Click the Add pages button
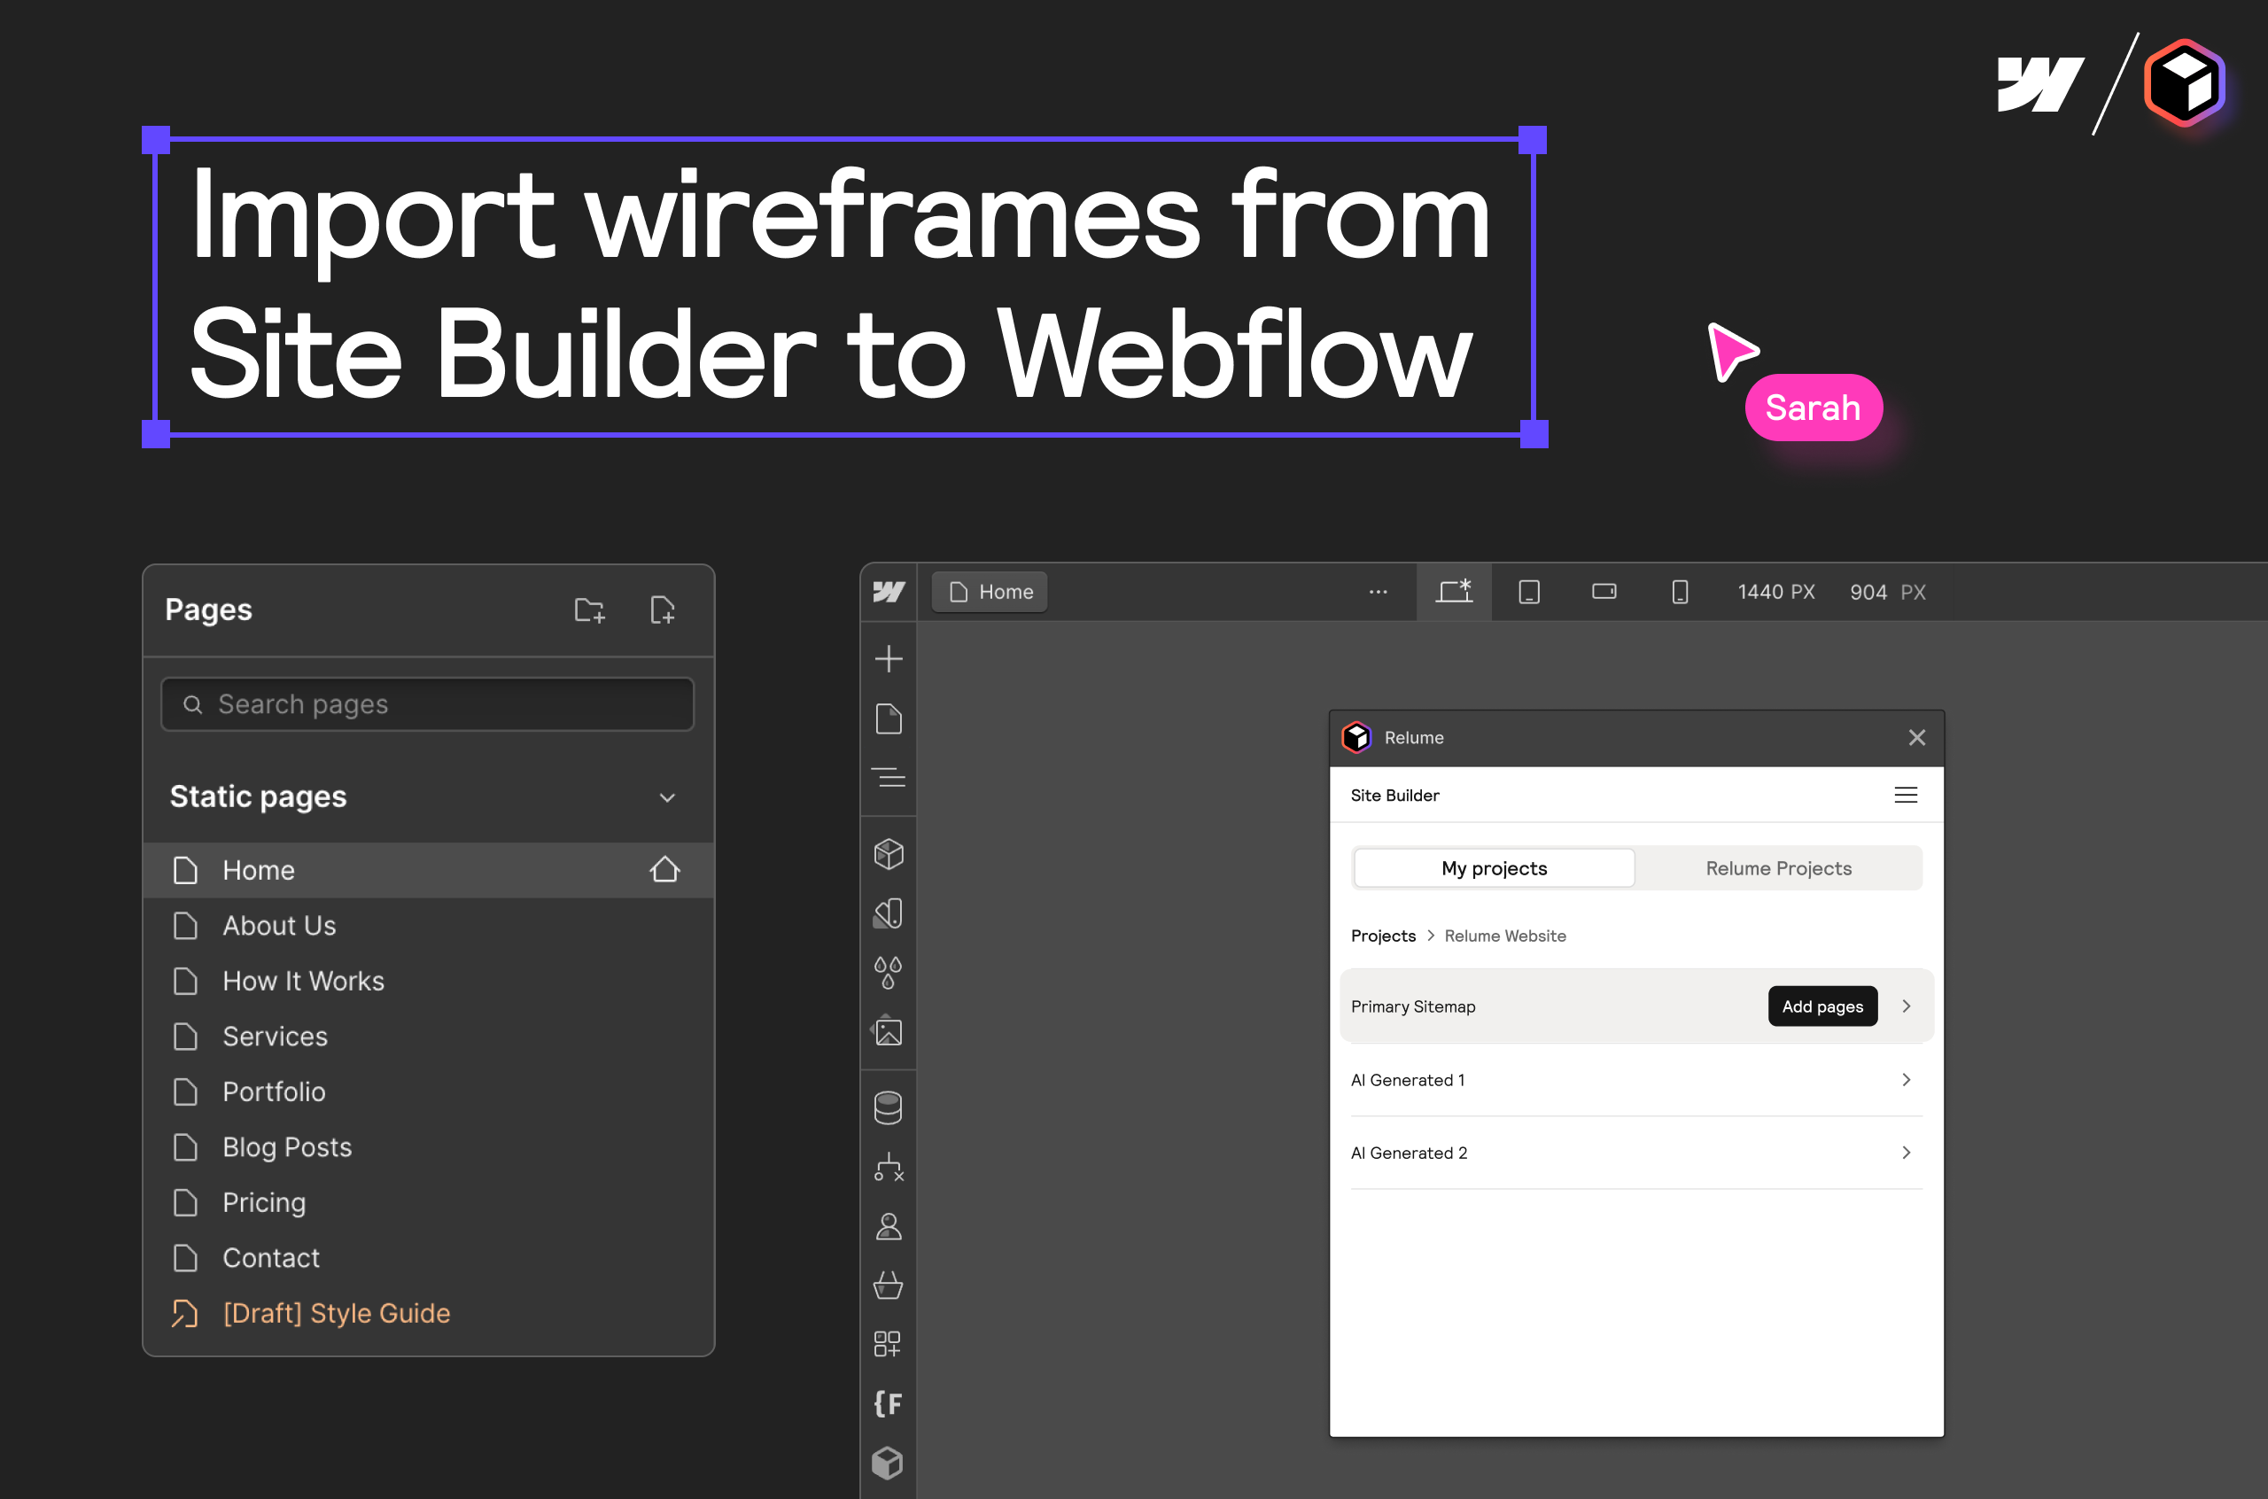This screenshot has width=2268, height=1499. pyautogui.click(x=1822, y=1006)
